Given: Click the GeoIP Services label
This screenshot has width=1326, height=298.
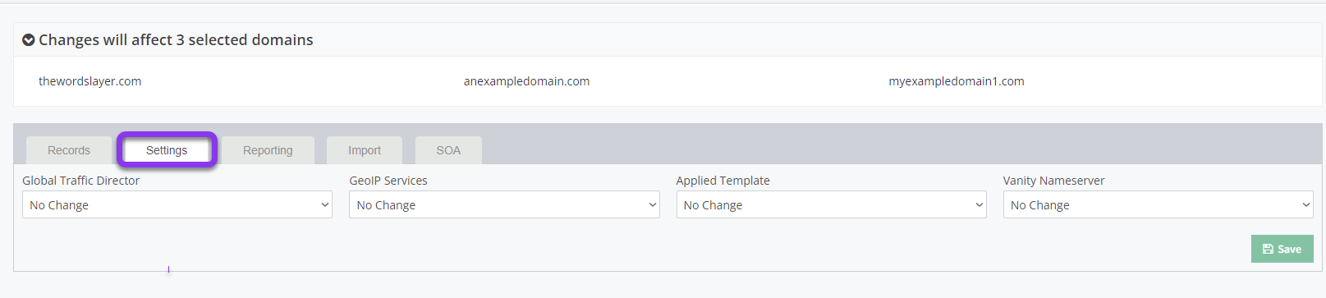Looking at the screenshot, I should coord(388,181).
